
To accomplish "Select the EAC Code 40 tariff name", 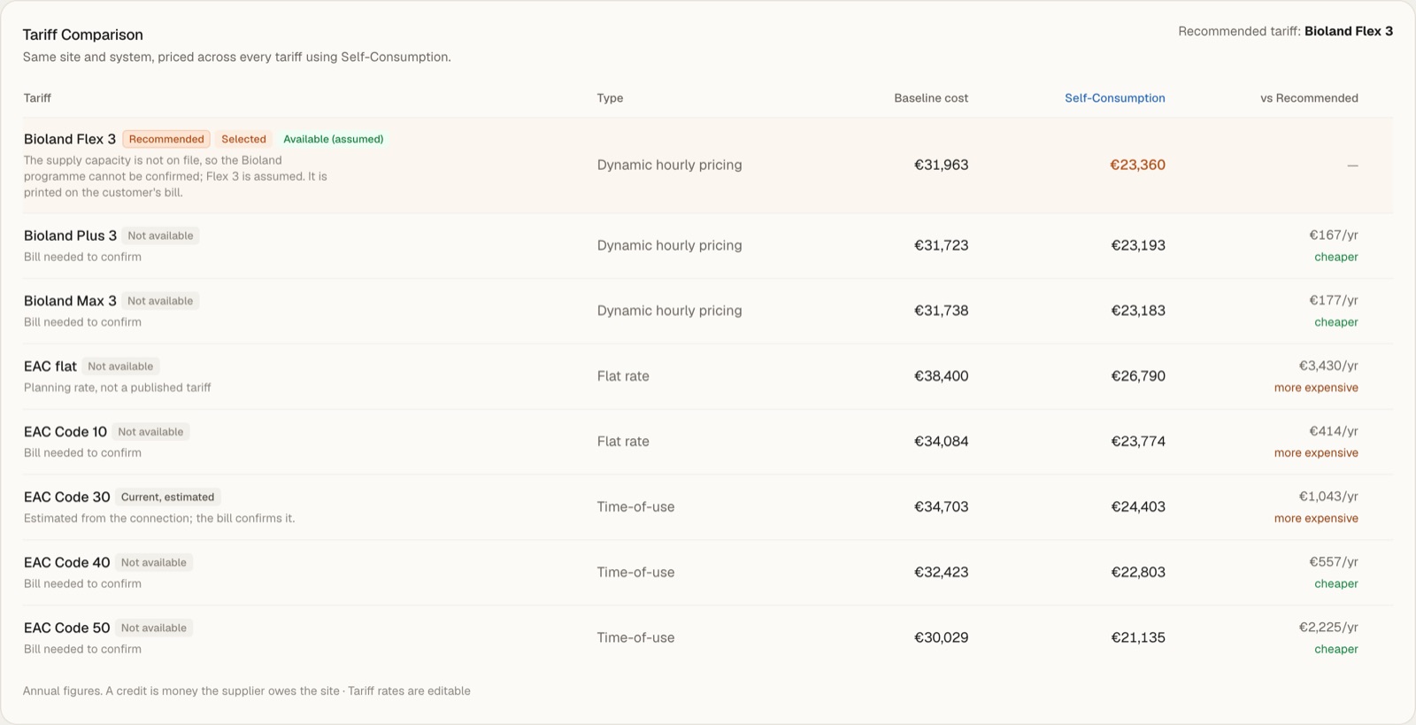I will tap(67, 563).
